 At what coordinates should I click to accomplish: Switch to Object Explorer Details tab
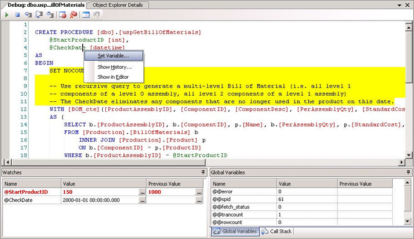tap(118, 5)
